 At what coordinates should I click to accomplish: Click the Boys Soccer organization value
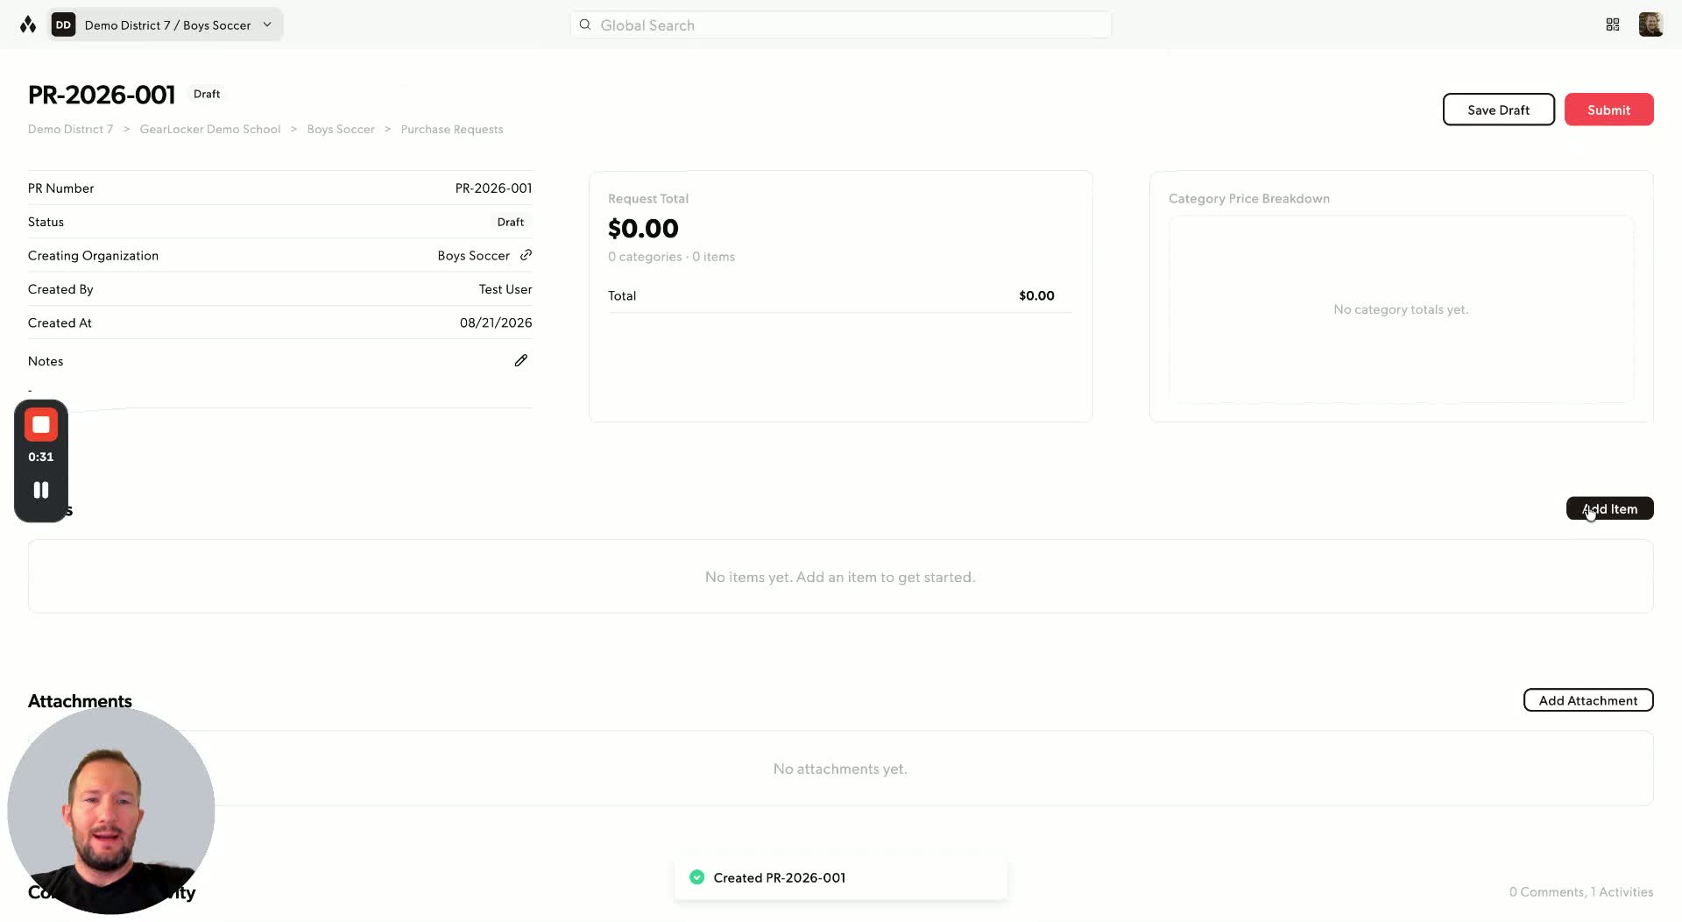tap(474, 255)
